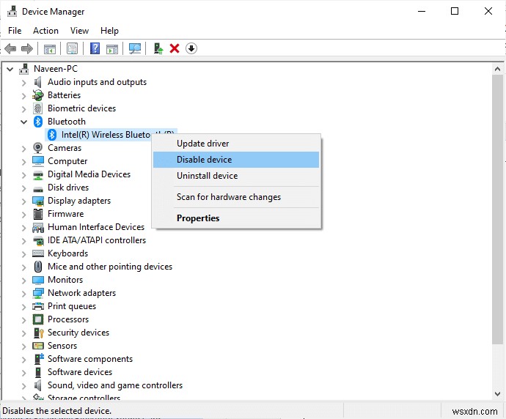Click the Firmware chip icon
Screen dimensions: 506x419
[38, 214]
